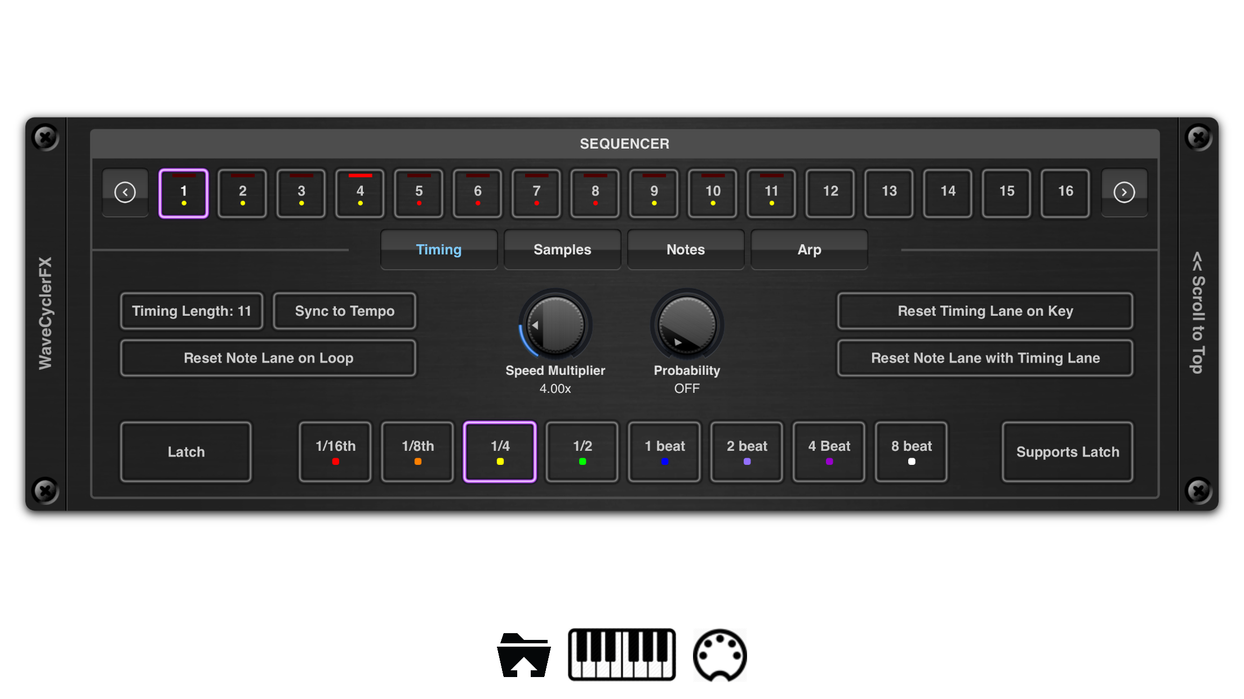The width and height of the screenshot is (1244, 699).
Task: Toggle Sync to Tempo
Action: coord(344,311)
